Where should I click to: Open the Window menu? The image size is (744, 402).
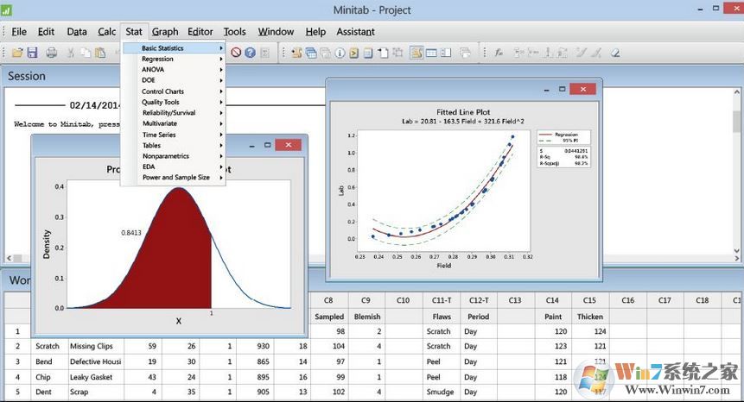pyautogui.click(x=277, y=32)
